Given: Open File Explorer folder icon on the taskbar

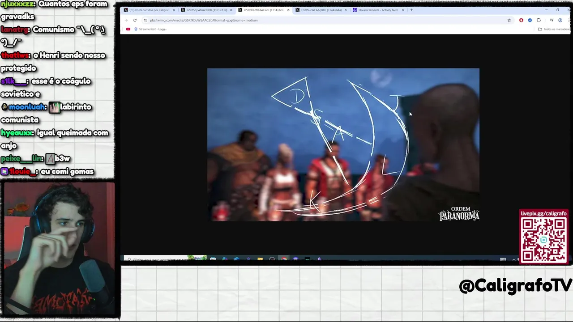Looking at the screenshot, I should tap(260, 259).
